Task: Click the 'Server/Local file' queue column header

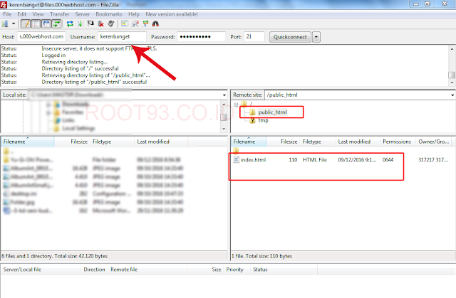Action: pyautogui.click(x=41, y=270)
